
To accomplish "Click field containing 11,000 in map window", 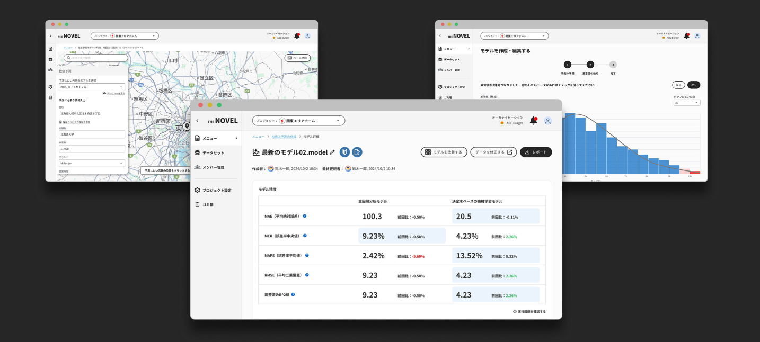I will (x=92, y=150).
